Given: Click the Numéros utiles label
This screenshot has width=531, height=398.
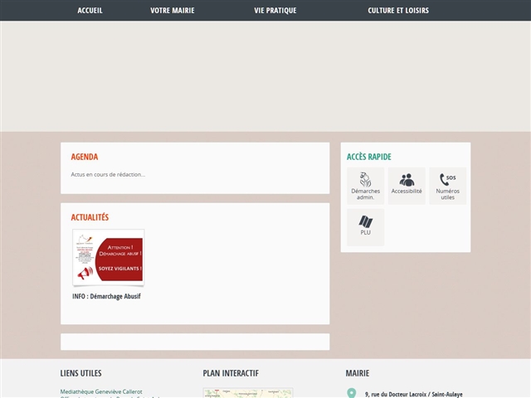Looking at the screenshot, I should (447, 194).
